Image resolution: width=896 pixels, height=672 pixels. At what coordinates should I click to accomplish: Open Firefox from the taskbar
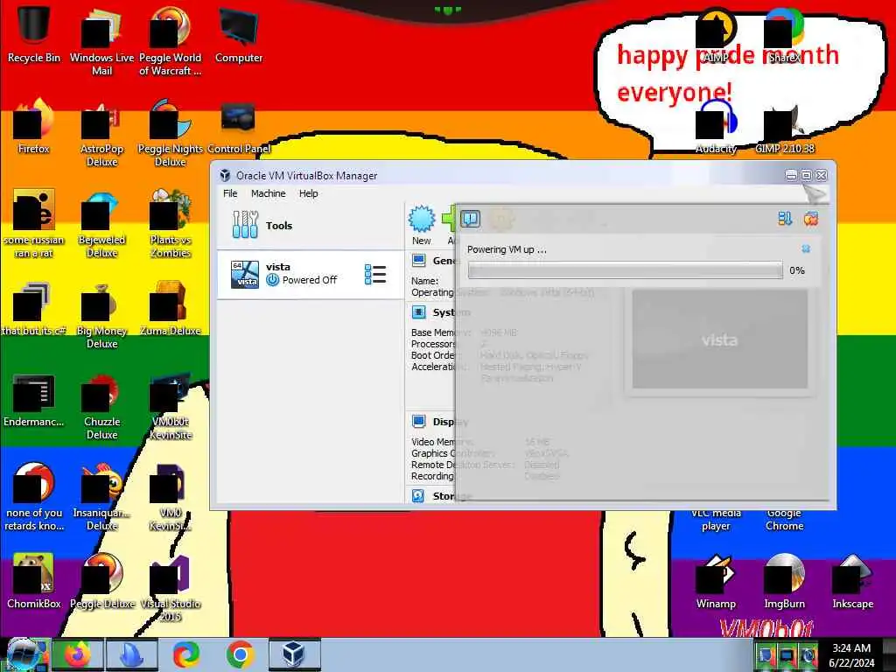78,654
